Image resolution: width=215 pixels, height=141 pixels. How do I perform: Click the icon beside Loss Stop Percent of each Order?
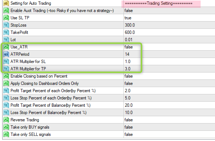6,98
